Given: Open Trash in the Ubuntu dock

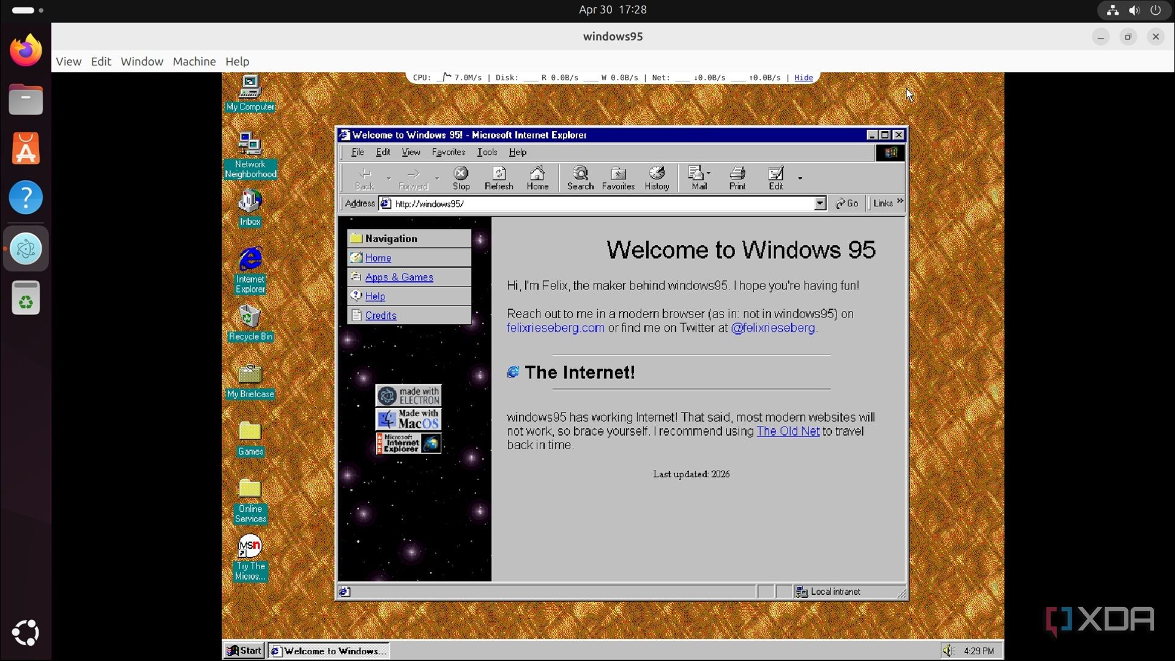Looking at the screenshot, I should tap(26, 298).
